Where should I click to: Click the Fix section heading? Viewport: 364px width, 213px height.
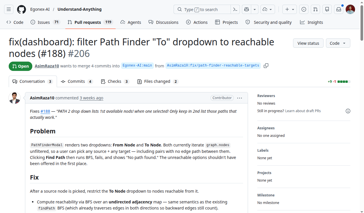click(34, 177)
